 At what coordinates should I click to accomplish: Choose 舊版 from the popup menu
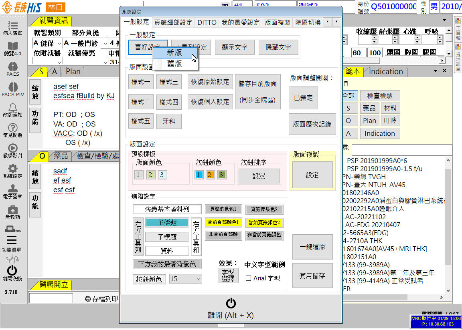tap(174, 63)
